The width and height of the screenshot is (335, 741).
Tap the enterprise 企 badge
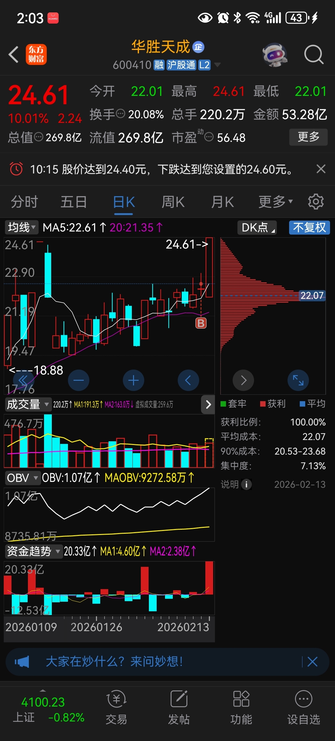click(x=198, y=47)
